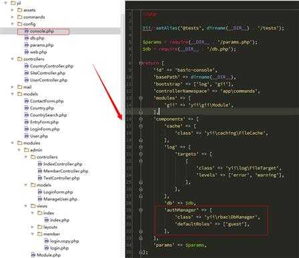Select the SiteController.php file icon
The width and height of the screenshot is (299, 258).
point(27,73)
